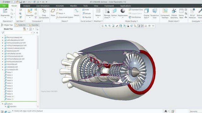The height and width of the screenshot is (113, 202).
Task: Click the Undo icon in quick access toolbar
Action: pyautogui.click(x=24, y=2)
